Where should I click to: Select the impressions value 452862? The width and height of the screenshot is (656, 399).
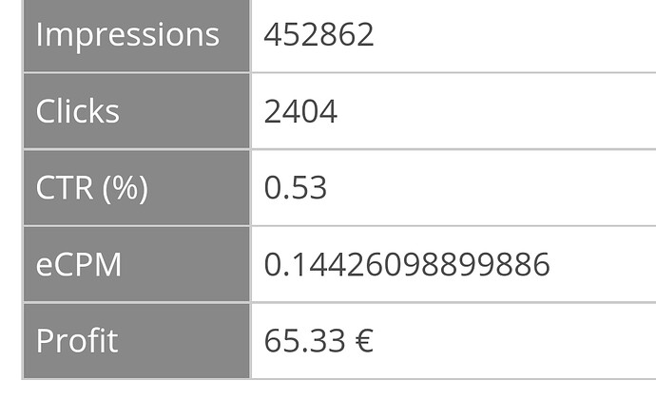(x=318, y=35)
